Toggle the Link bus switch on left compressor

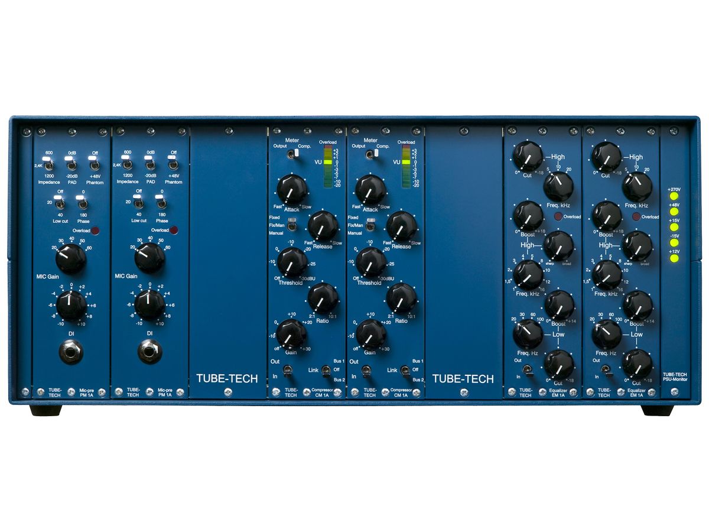point(326,370)
